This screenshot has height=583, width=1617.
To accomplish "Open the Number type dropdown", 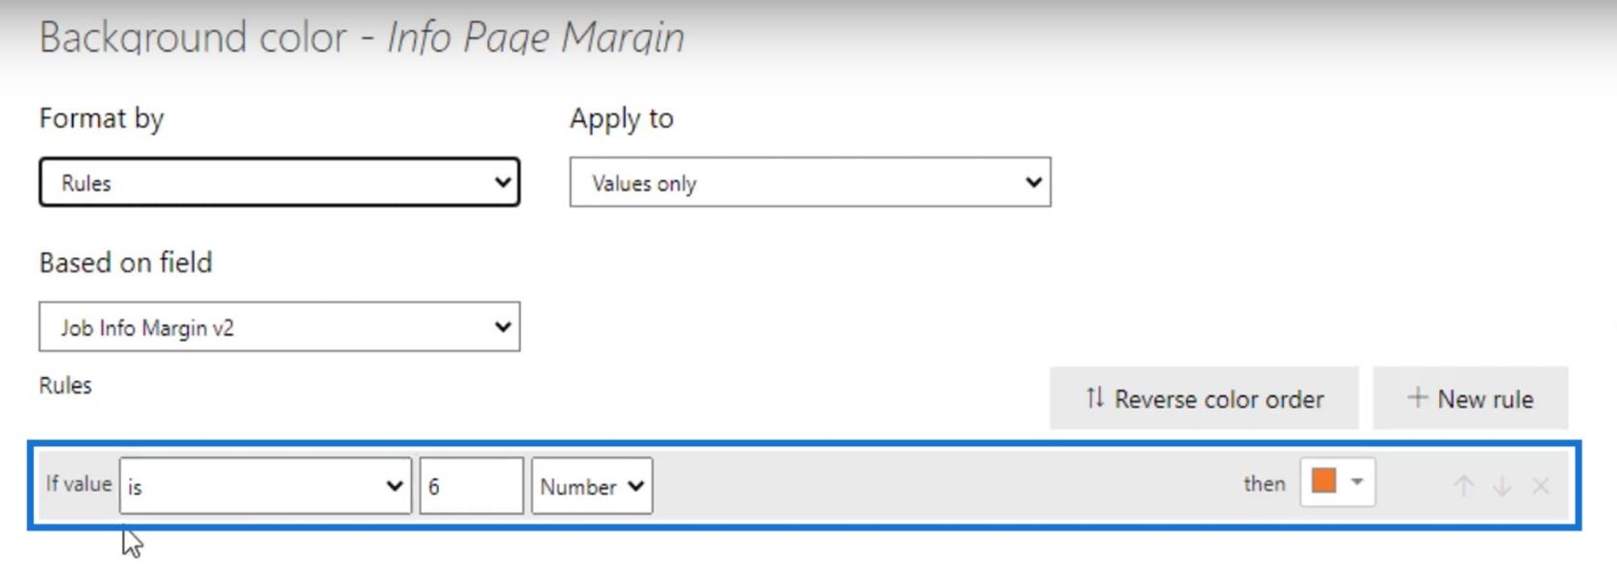I will point(592,486).
